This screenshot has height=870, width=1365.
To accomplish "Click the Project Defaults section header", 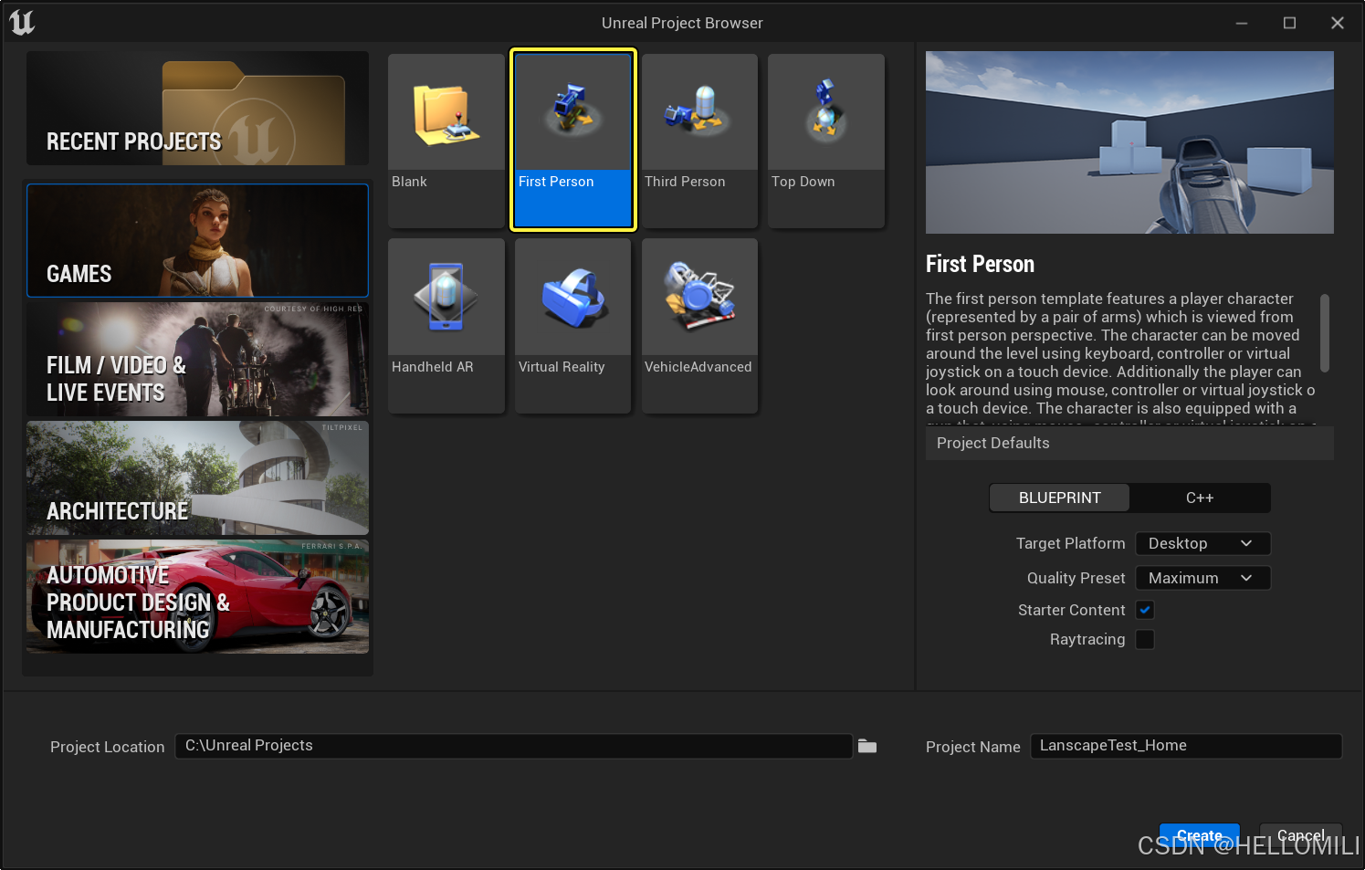I will coord(1129,443).
